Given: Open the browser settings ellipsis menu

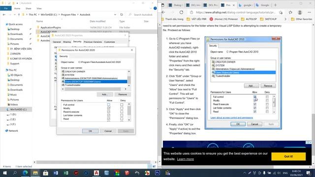Looking at the screenshot, I should point(309,12).
